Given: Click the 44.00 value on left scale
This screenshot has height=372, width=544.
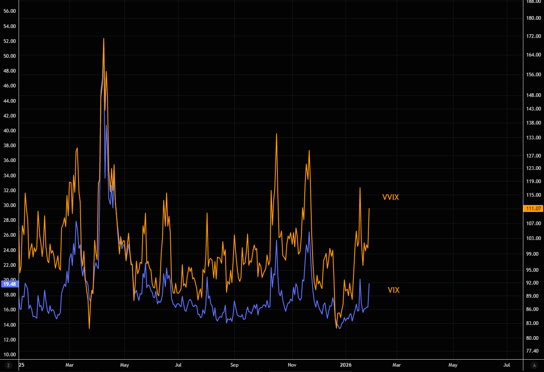Looking at the screenshot, I should [9, 101].
